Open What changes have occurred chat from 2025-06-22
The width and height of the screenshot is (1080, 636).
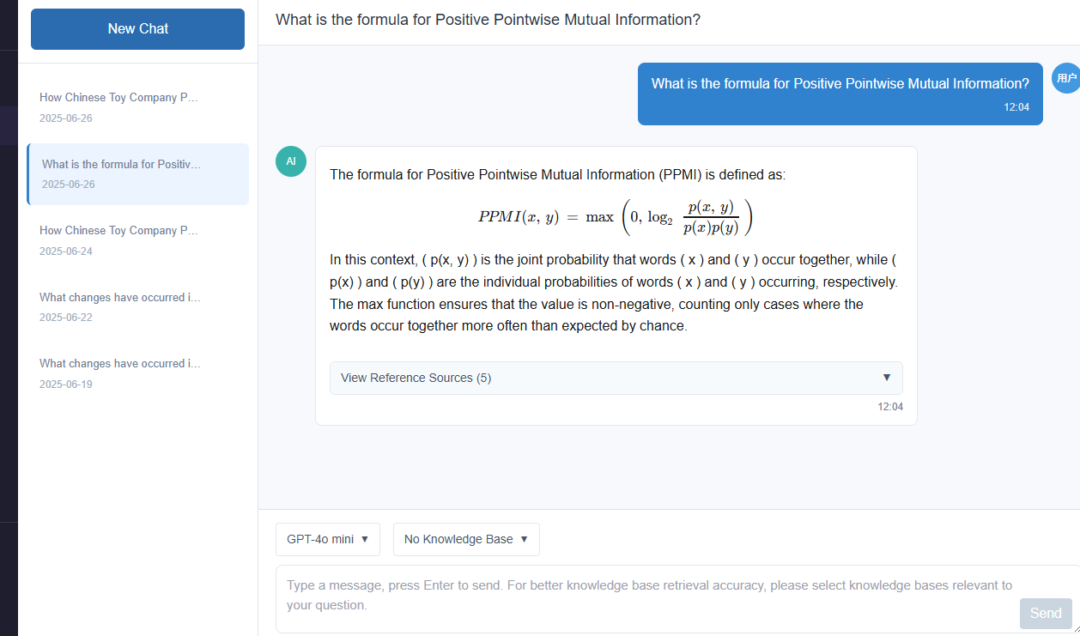coord(137,307)
